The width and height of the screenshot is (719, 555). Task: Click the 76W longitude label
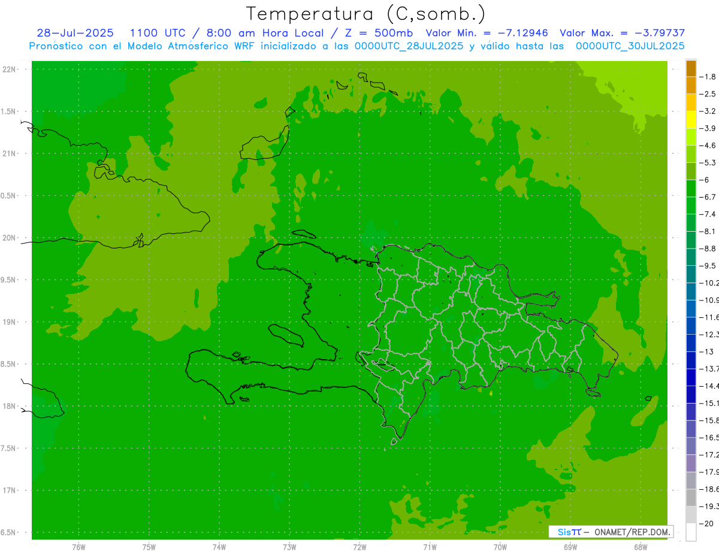pos(78,547)
